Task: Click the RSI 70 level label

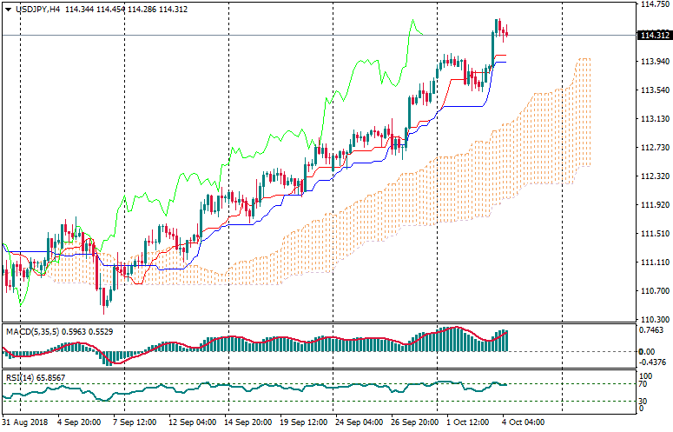Action: pyautogui.click(x=643, y=383)
